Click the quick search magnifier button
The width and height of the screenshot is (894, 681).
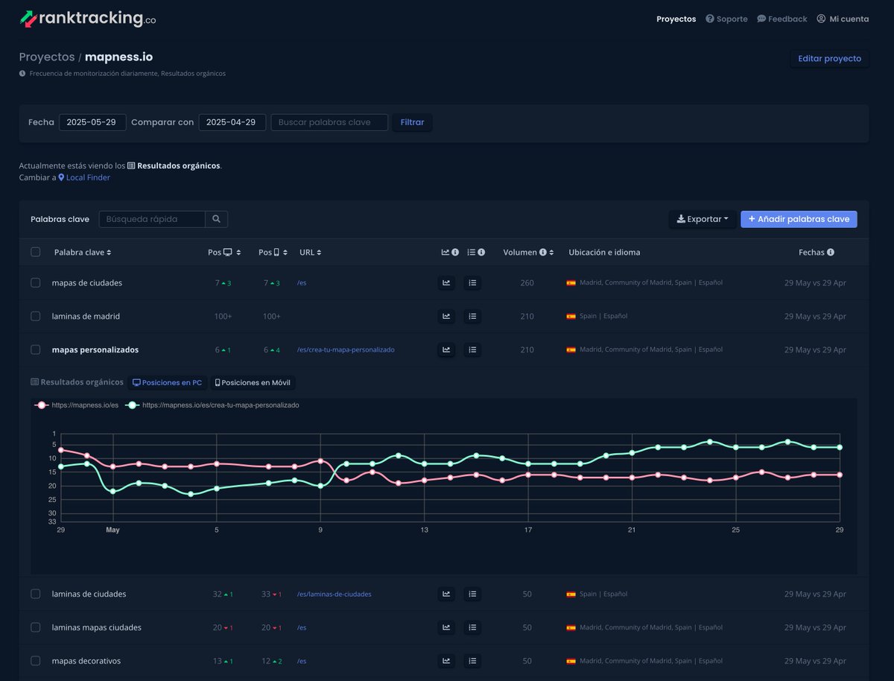pos(216,219)
